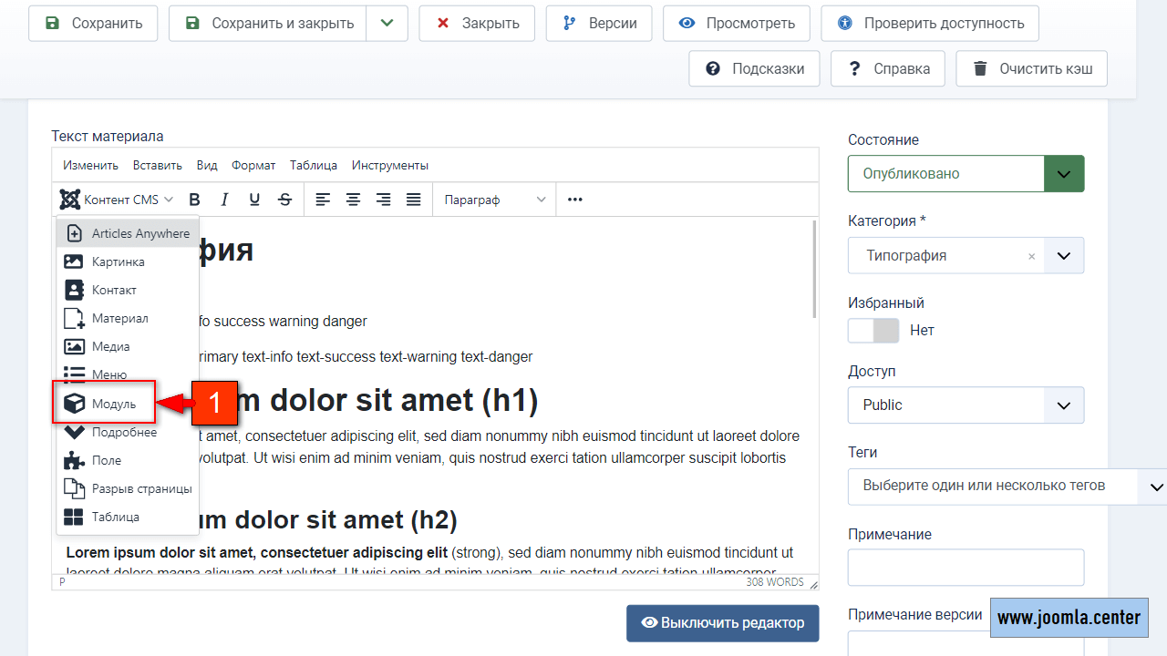Click Выключить редактор to toggle editor
This screenshot has height=656, width=1167.
pos(722,623)
